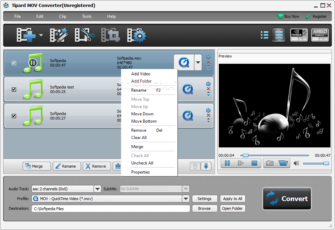Open settings gear of first Softpedia row
The image size is (335, 230).
pos(208,58)
